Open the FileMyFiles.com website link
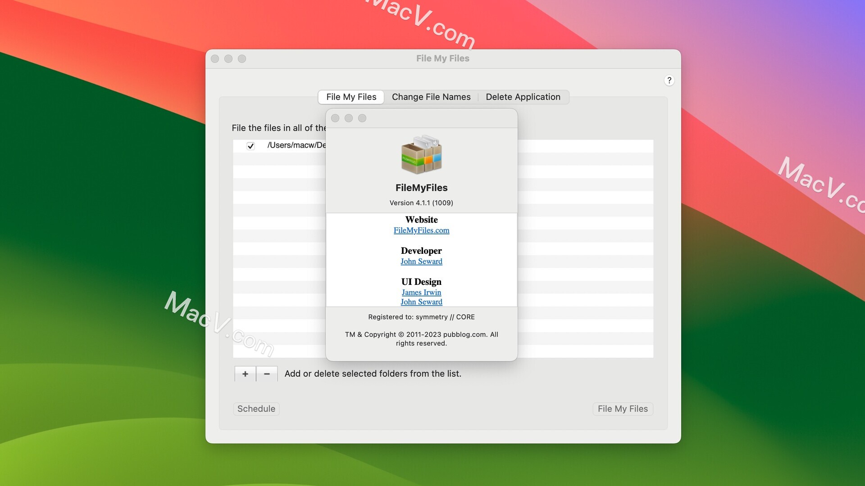865x486 pixels. [421, 230]
